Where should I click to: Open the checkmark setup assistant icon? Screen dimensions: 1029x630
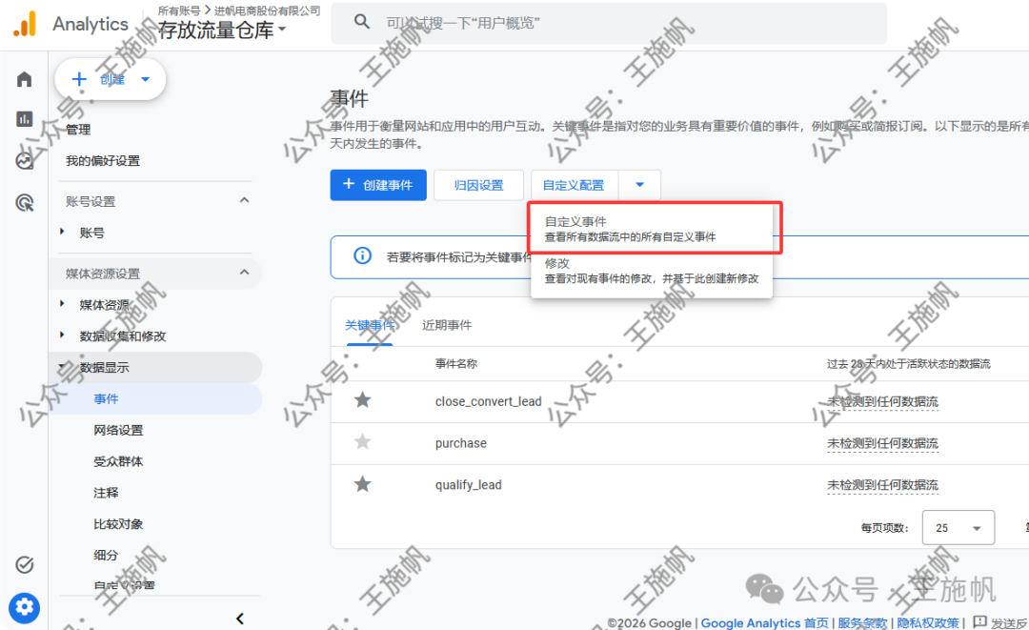[24, 564]
